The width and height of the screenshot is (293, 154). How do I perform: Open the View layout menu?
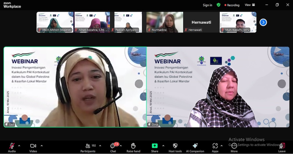point(250,5)
